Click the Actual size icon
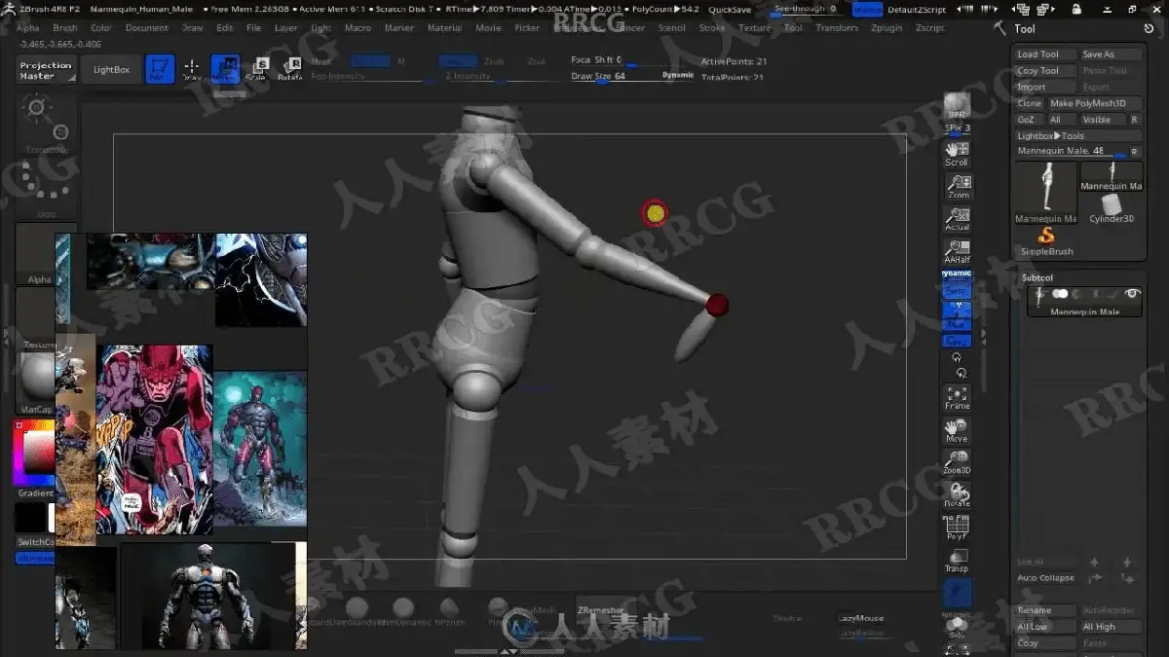The height and width of the screenshot is (657, 1169). [x=958, y=218]
